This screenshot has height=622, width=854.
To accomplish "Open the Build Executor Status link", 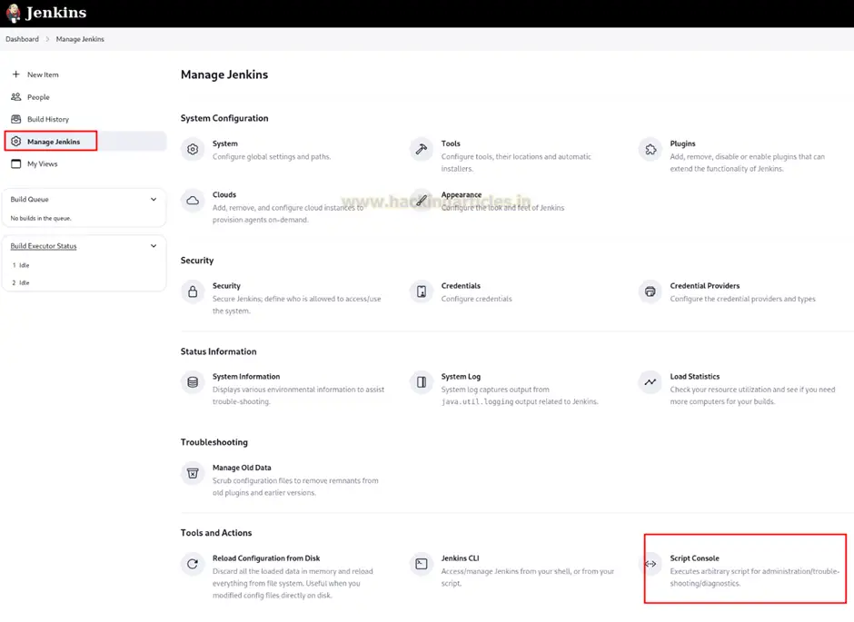I will [x=44, y=246].
